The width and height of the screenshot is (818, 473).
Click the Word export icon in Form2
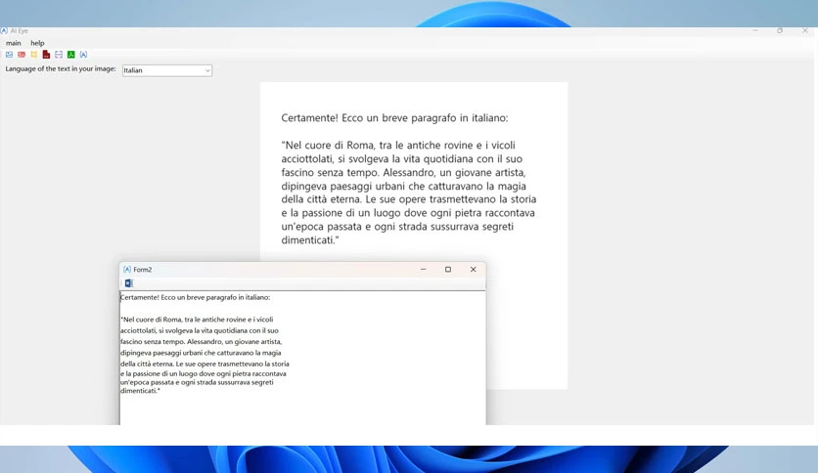129,282
